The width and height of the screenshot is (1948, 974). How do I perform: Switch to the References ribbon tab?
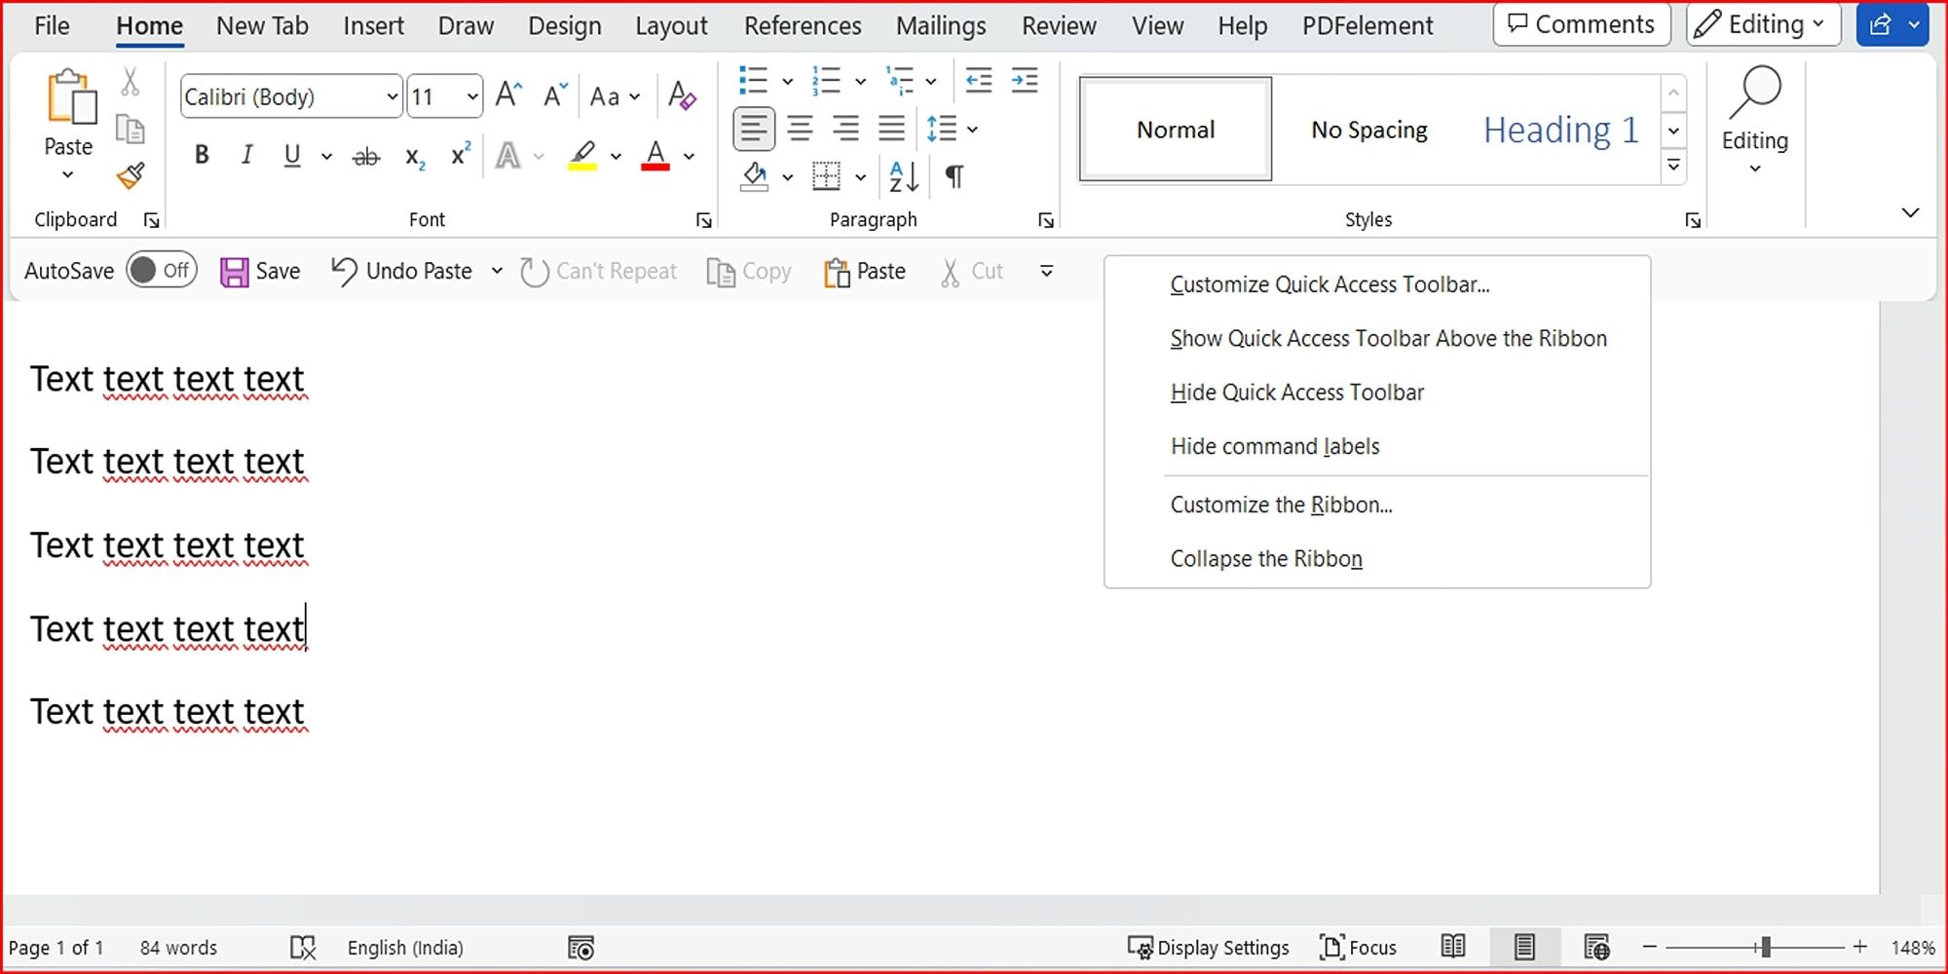point(802,25)
